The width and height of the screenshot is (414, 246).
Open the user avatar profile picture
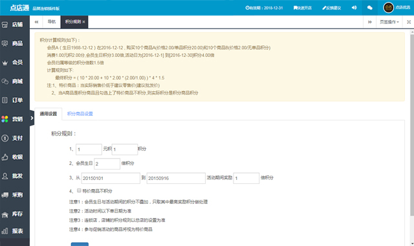pos(388,8)
